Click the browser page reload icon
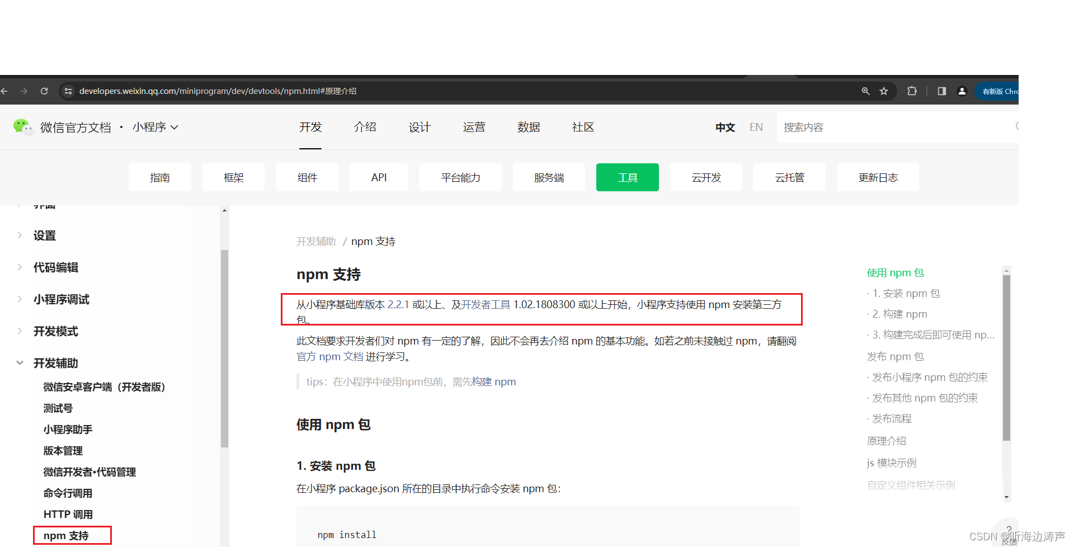This screenshot has width=1074, height=547. tap(44, 91)
